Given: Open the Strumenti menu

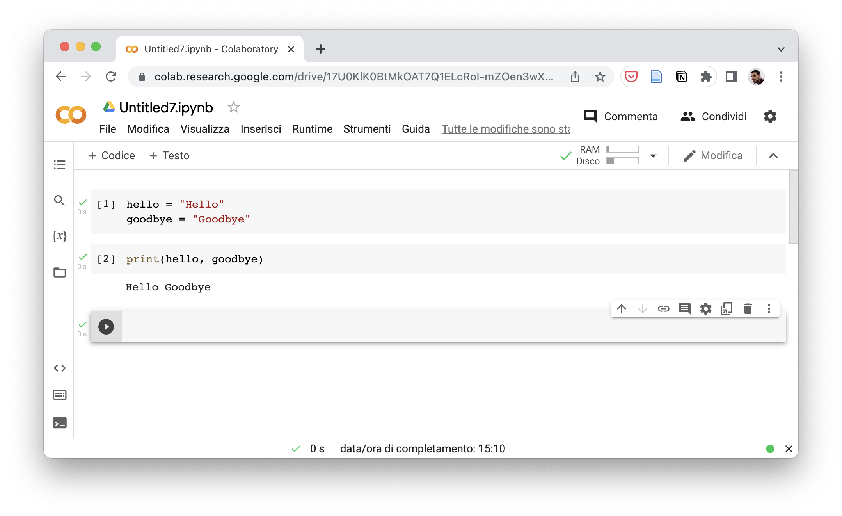Looking at the screenshot, I should [x=367, y=129].
